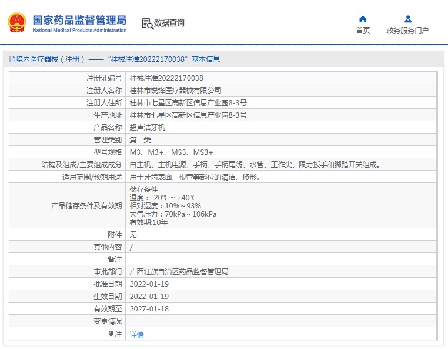Click the 变更情况 row label
Screen dimensions: 448x349
tap(108, 321)
